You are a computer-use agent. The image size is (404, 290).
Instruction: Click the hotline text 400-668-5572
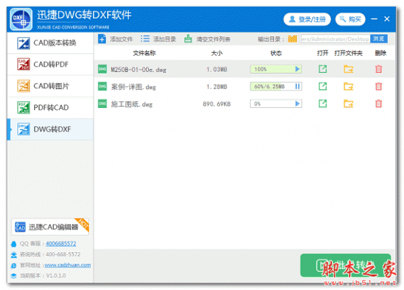[63, 254]
